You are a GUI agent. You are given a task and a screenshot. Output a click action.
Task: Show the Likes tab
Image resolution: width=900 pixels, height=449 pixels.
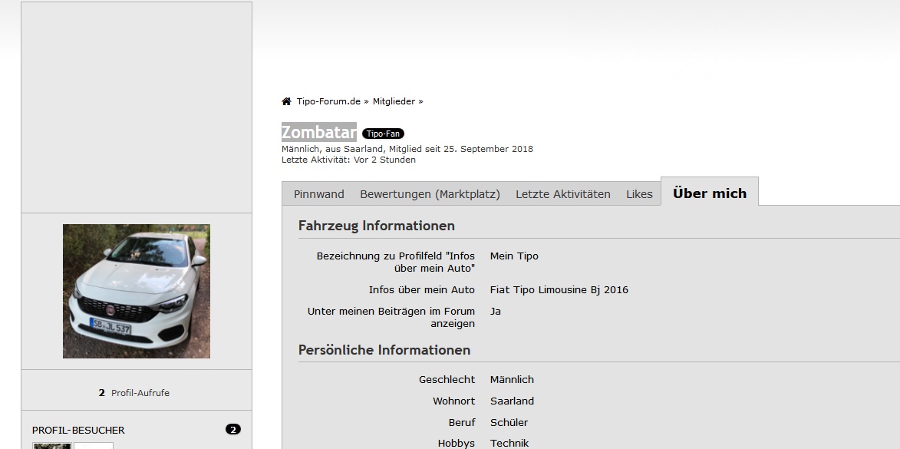click(639, 194)
